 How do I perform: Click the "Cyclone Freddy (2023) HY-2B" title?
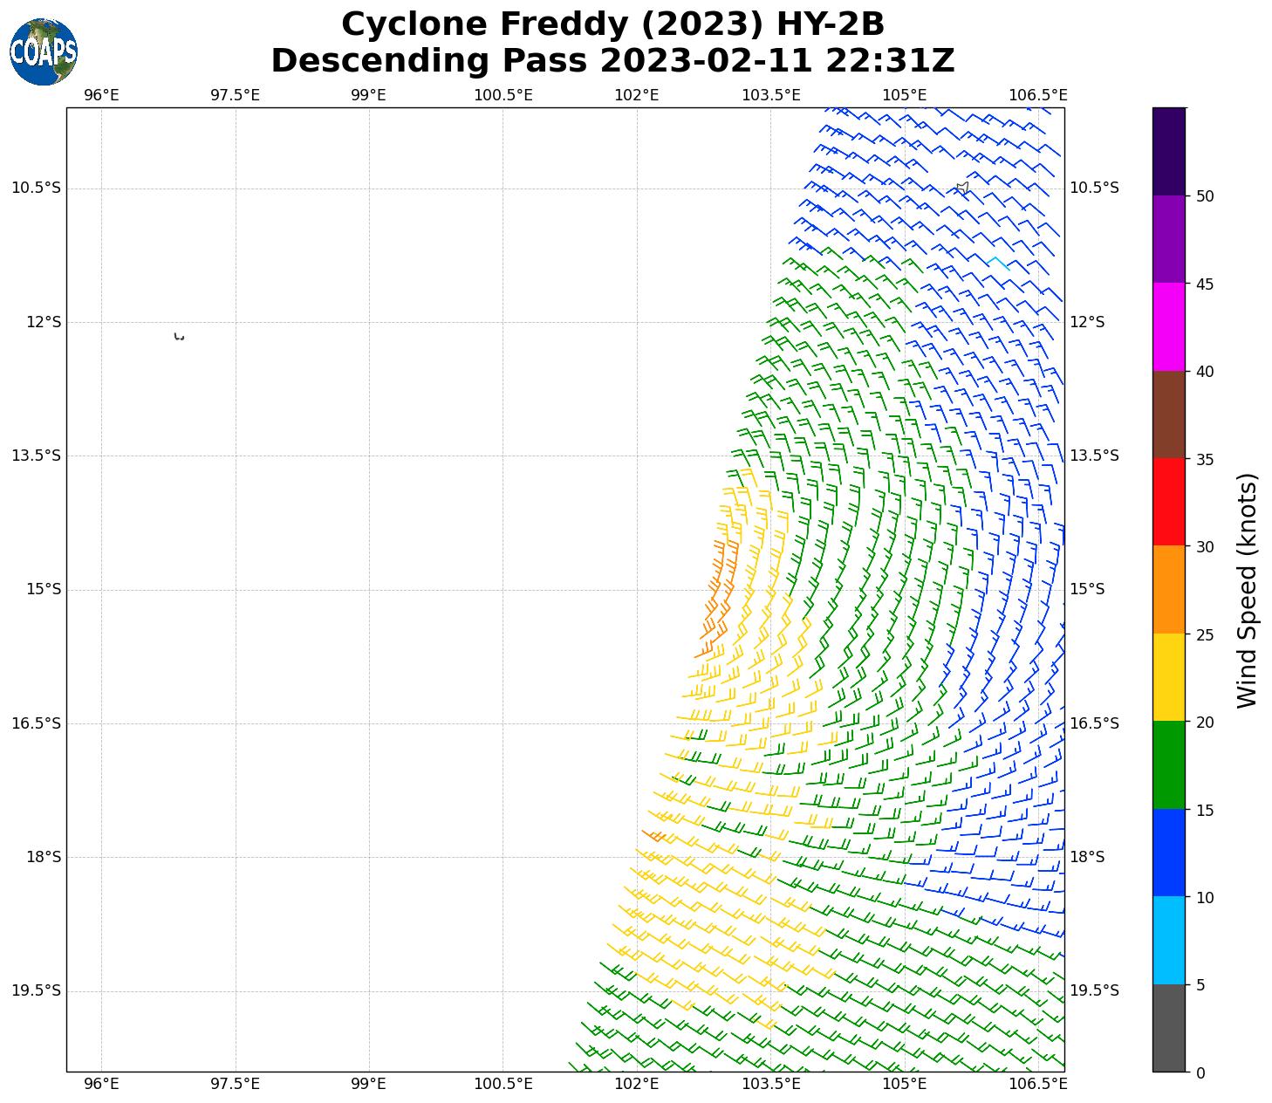coord(612,24)
